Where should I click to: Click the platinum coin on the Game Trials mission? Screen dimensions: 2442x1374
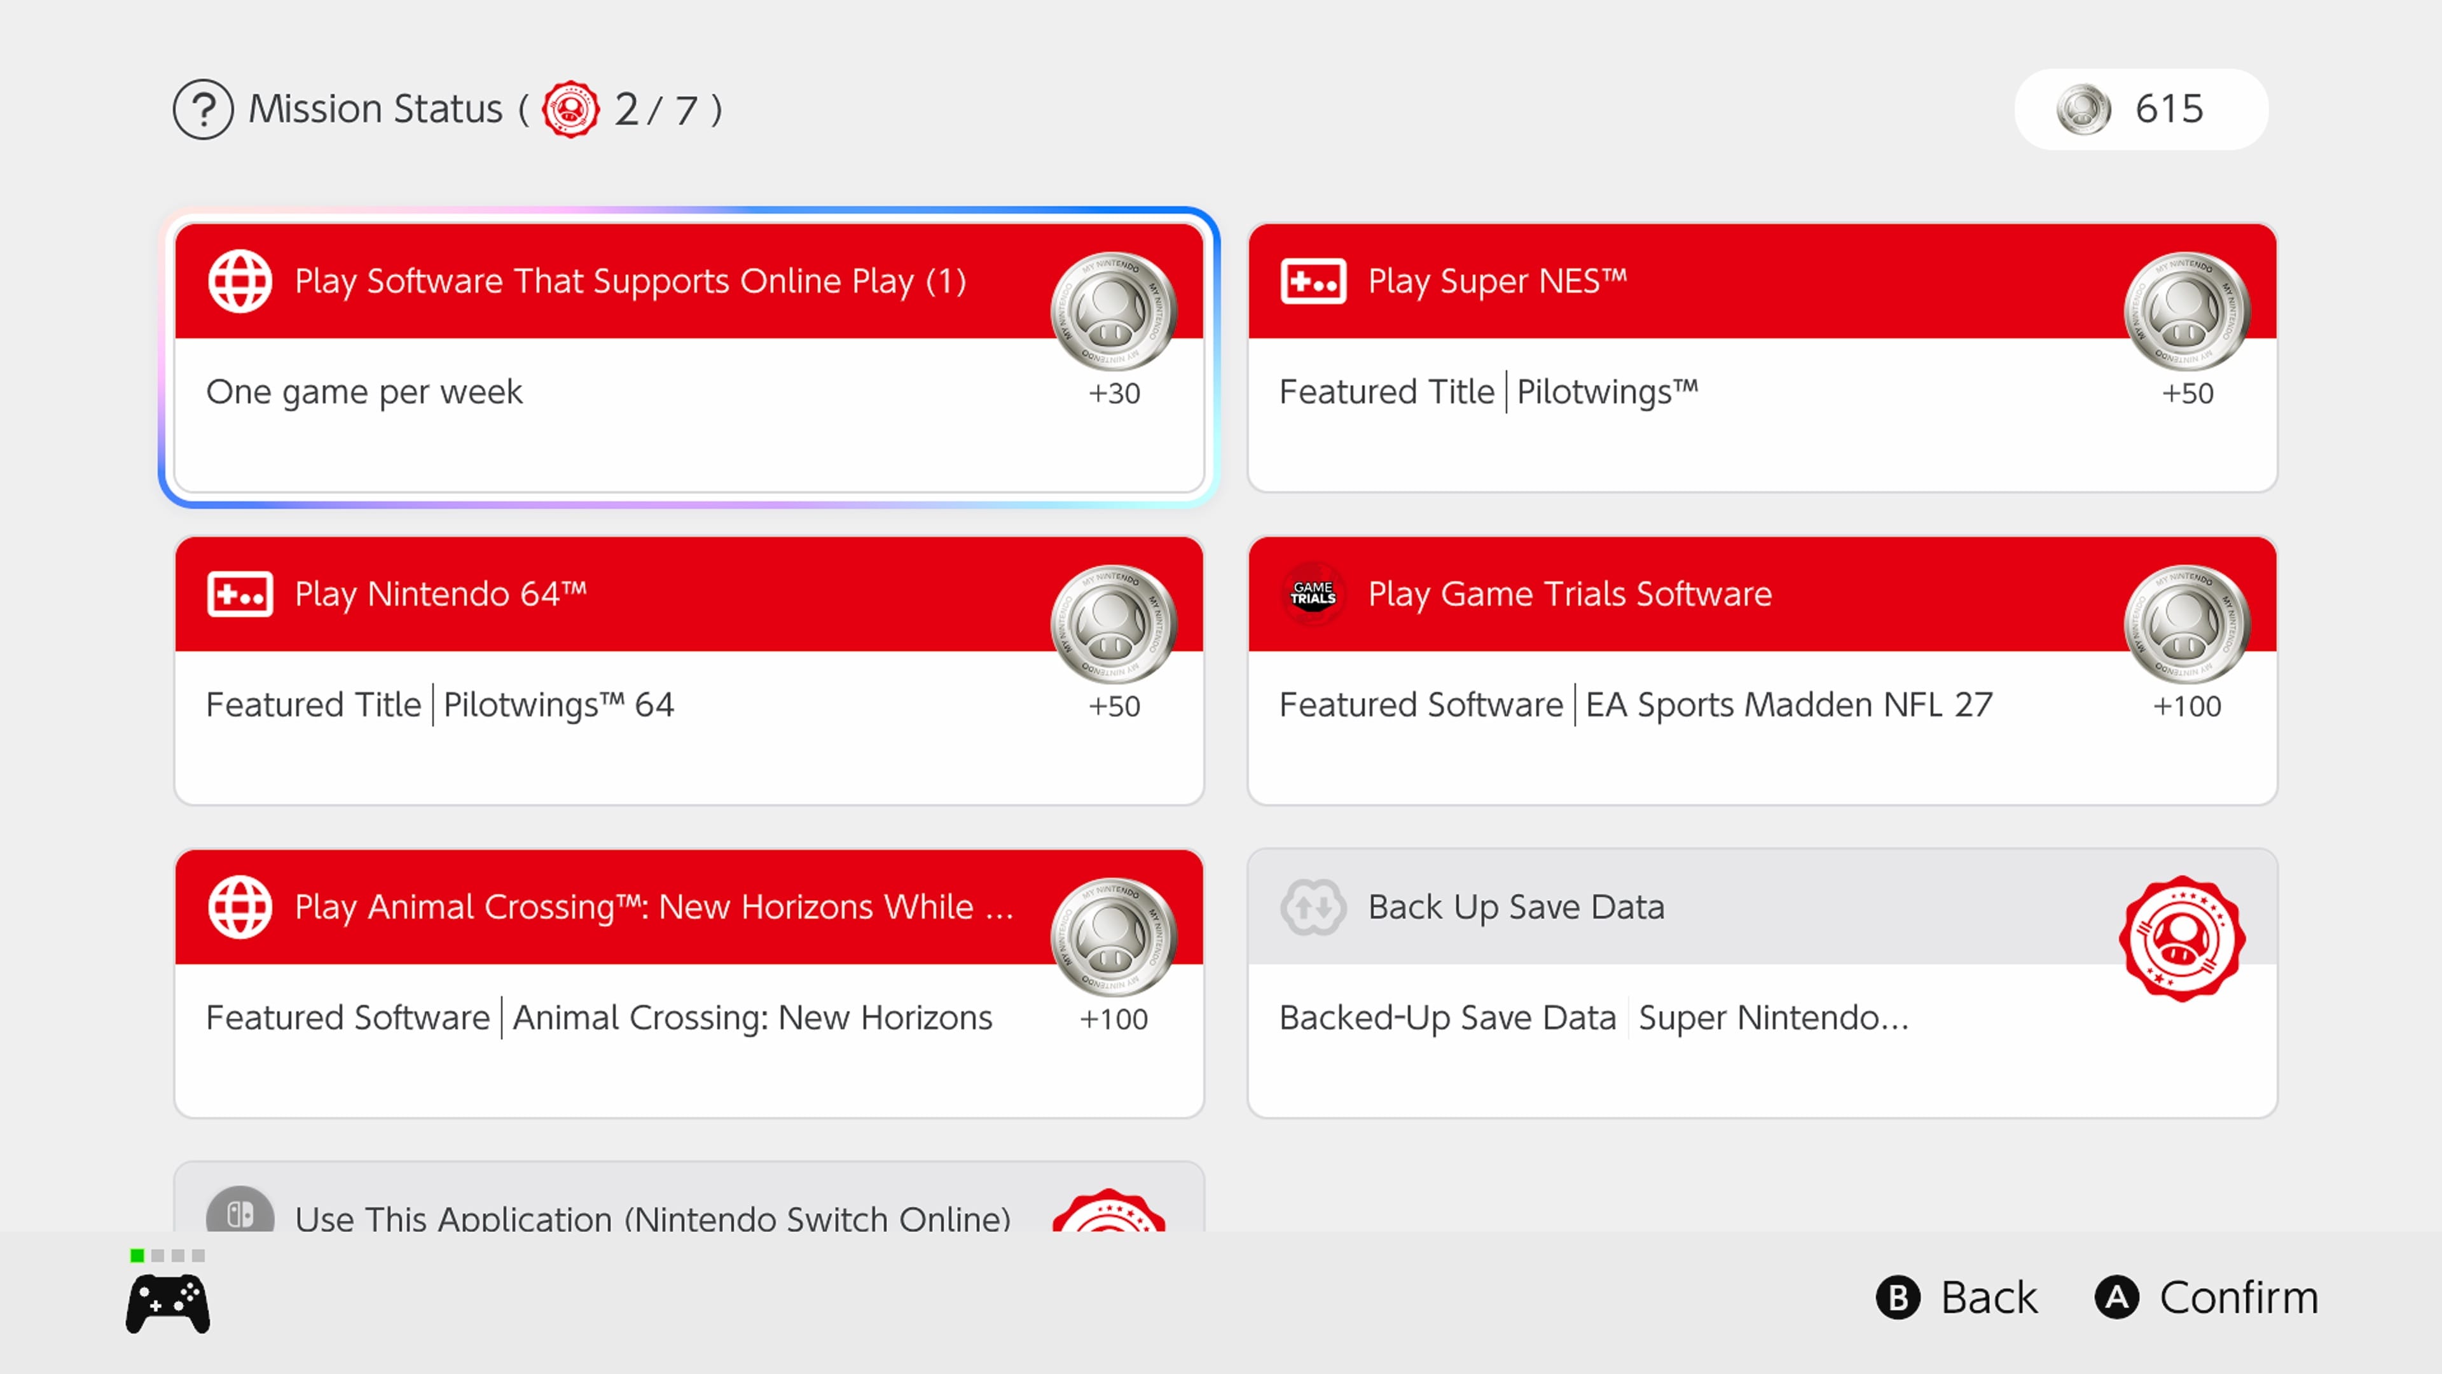click(x=2187, y=624)
